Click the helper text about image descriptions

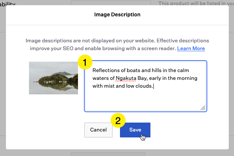[117, 41]
